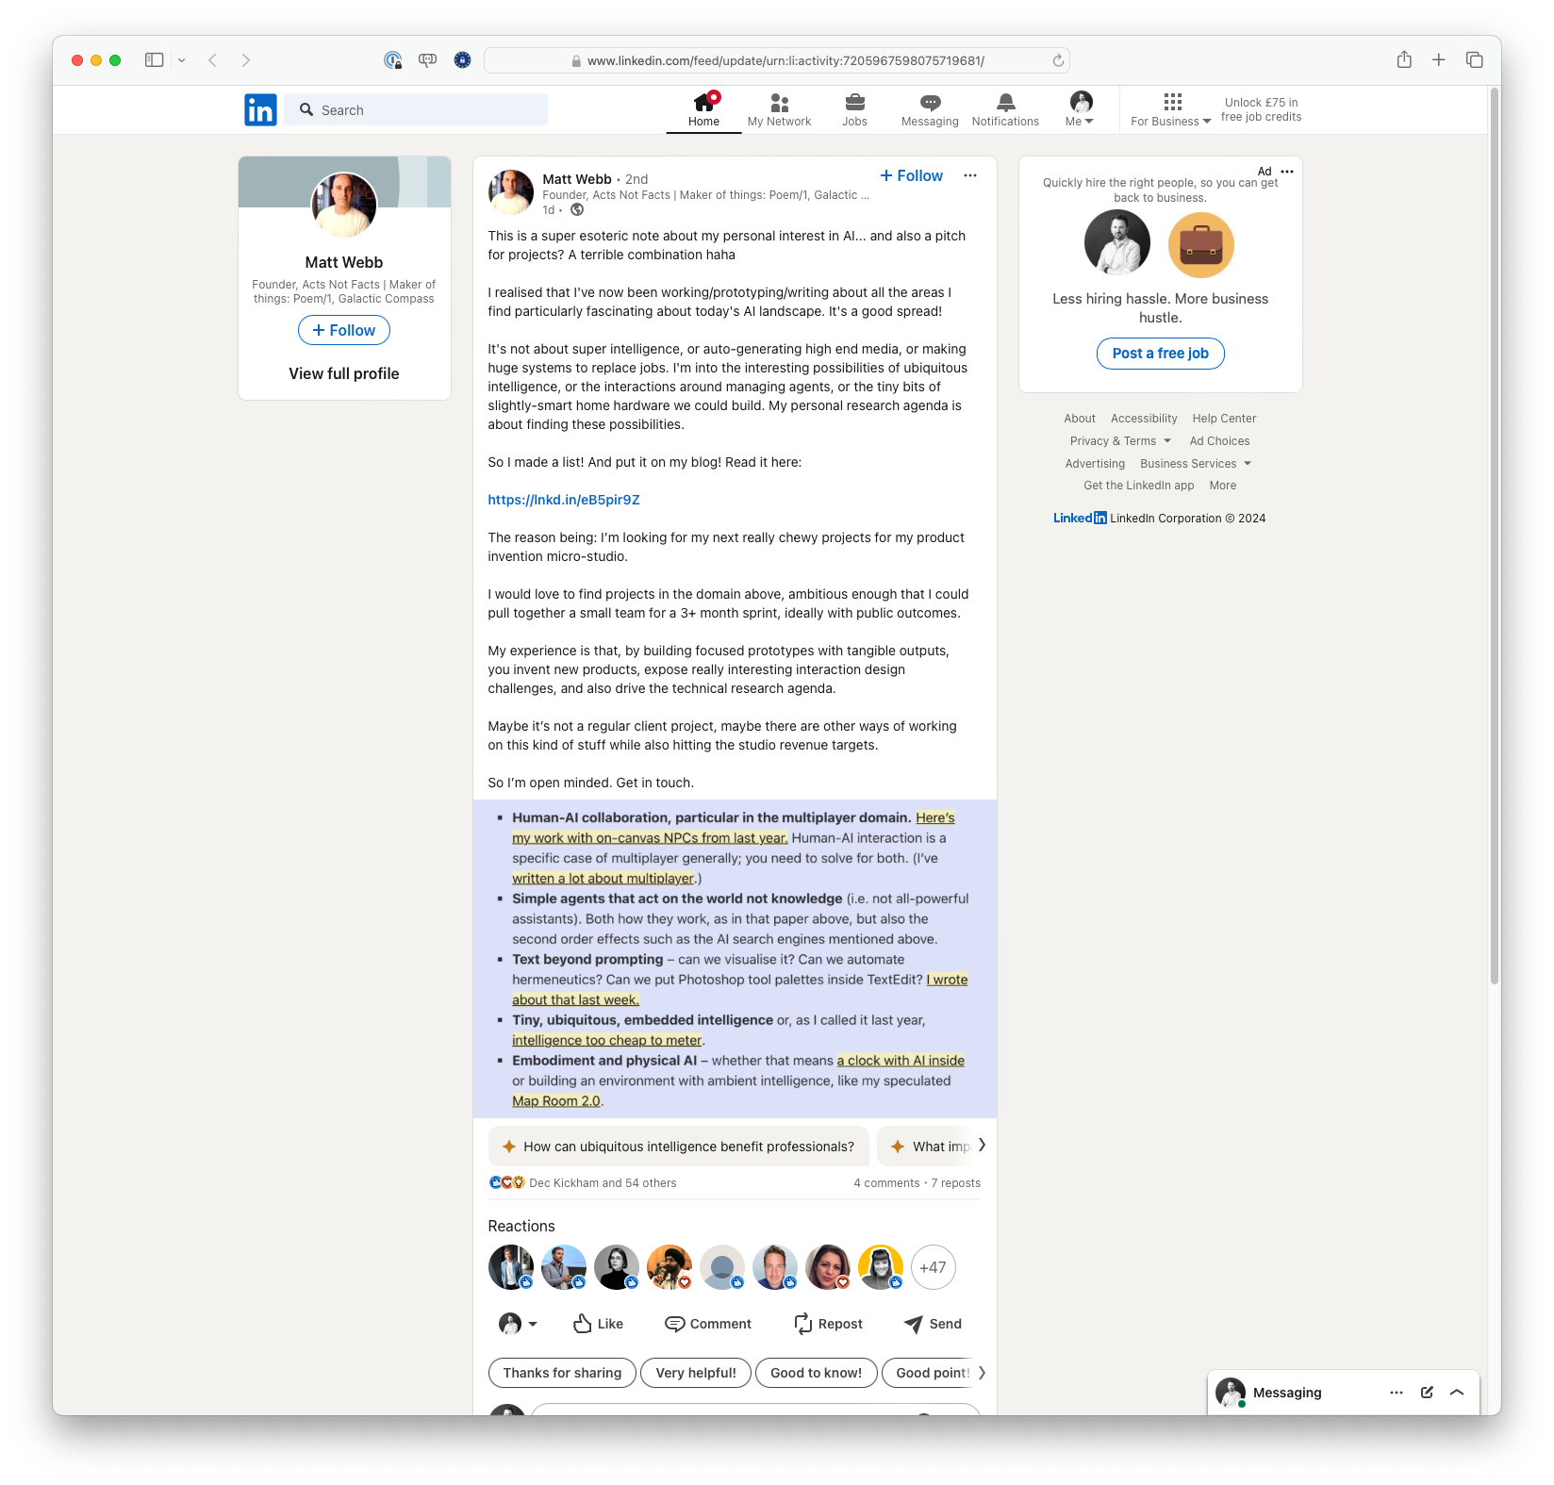Go to Jobs briefcase icon
This screenshot has width=1554, height=1485.
point(854,103)
